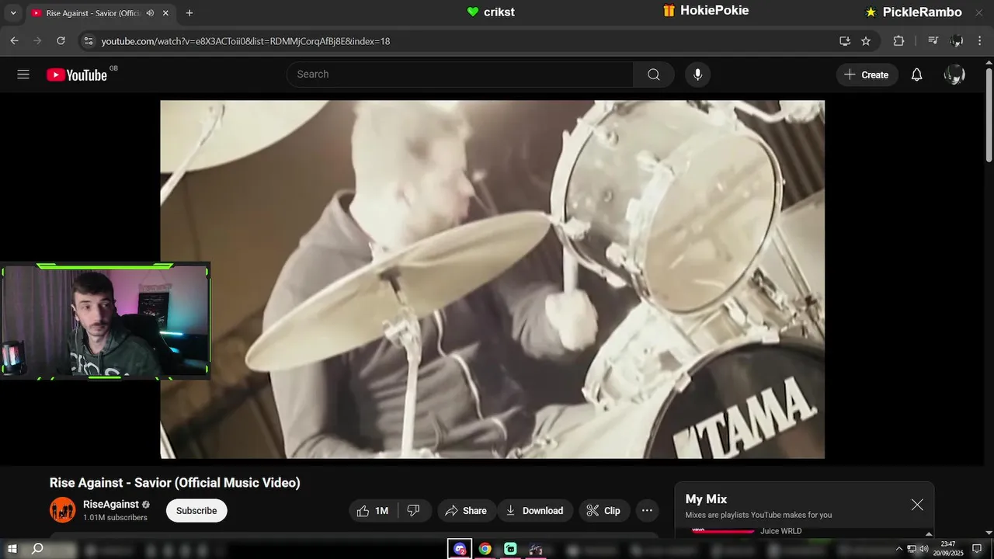
Task: Click the Share button
Action: tap(466, 510)
